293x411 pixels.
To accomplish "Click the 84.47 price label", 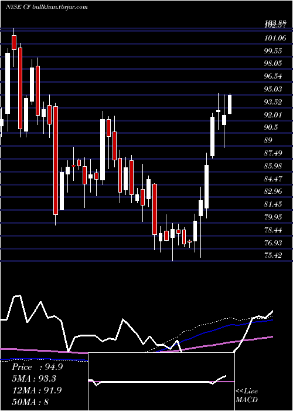I will (x=273, y=179).
